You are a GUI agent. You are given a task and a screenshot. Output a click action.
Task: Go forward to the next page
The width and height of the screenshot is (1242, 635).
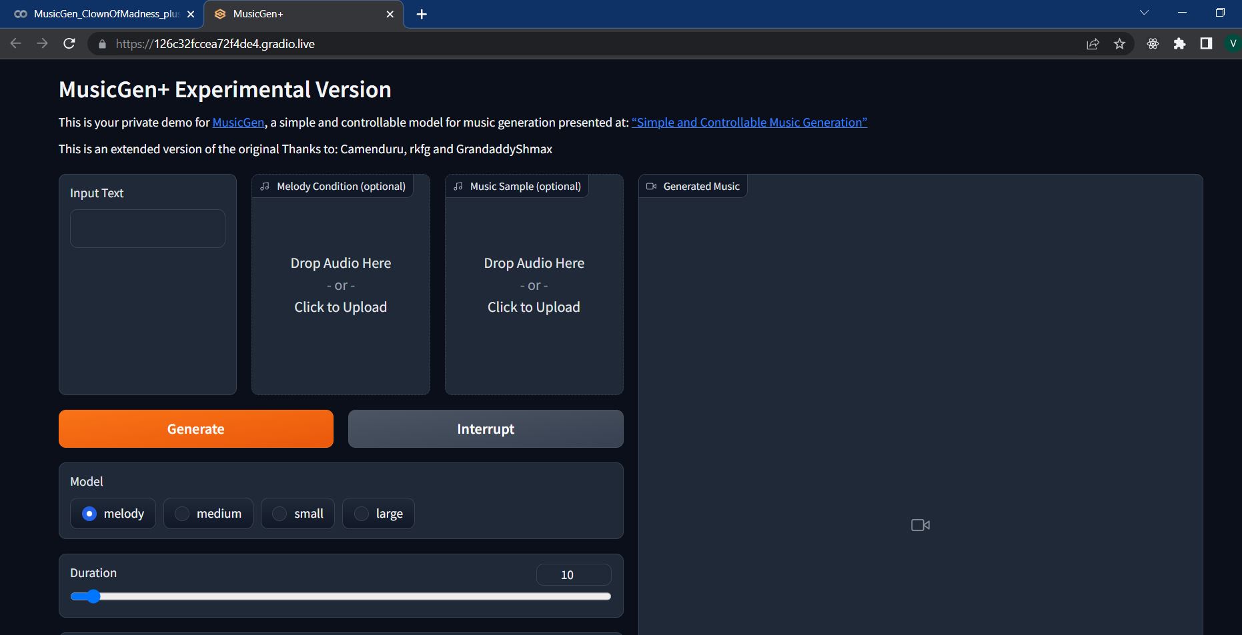[x=42, y=43]
